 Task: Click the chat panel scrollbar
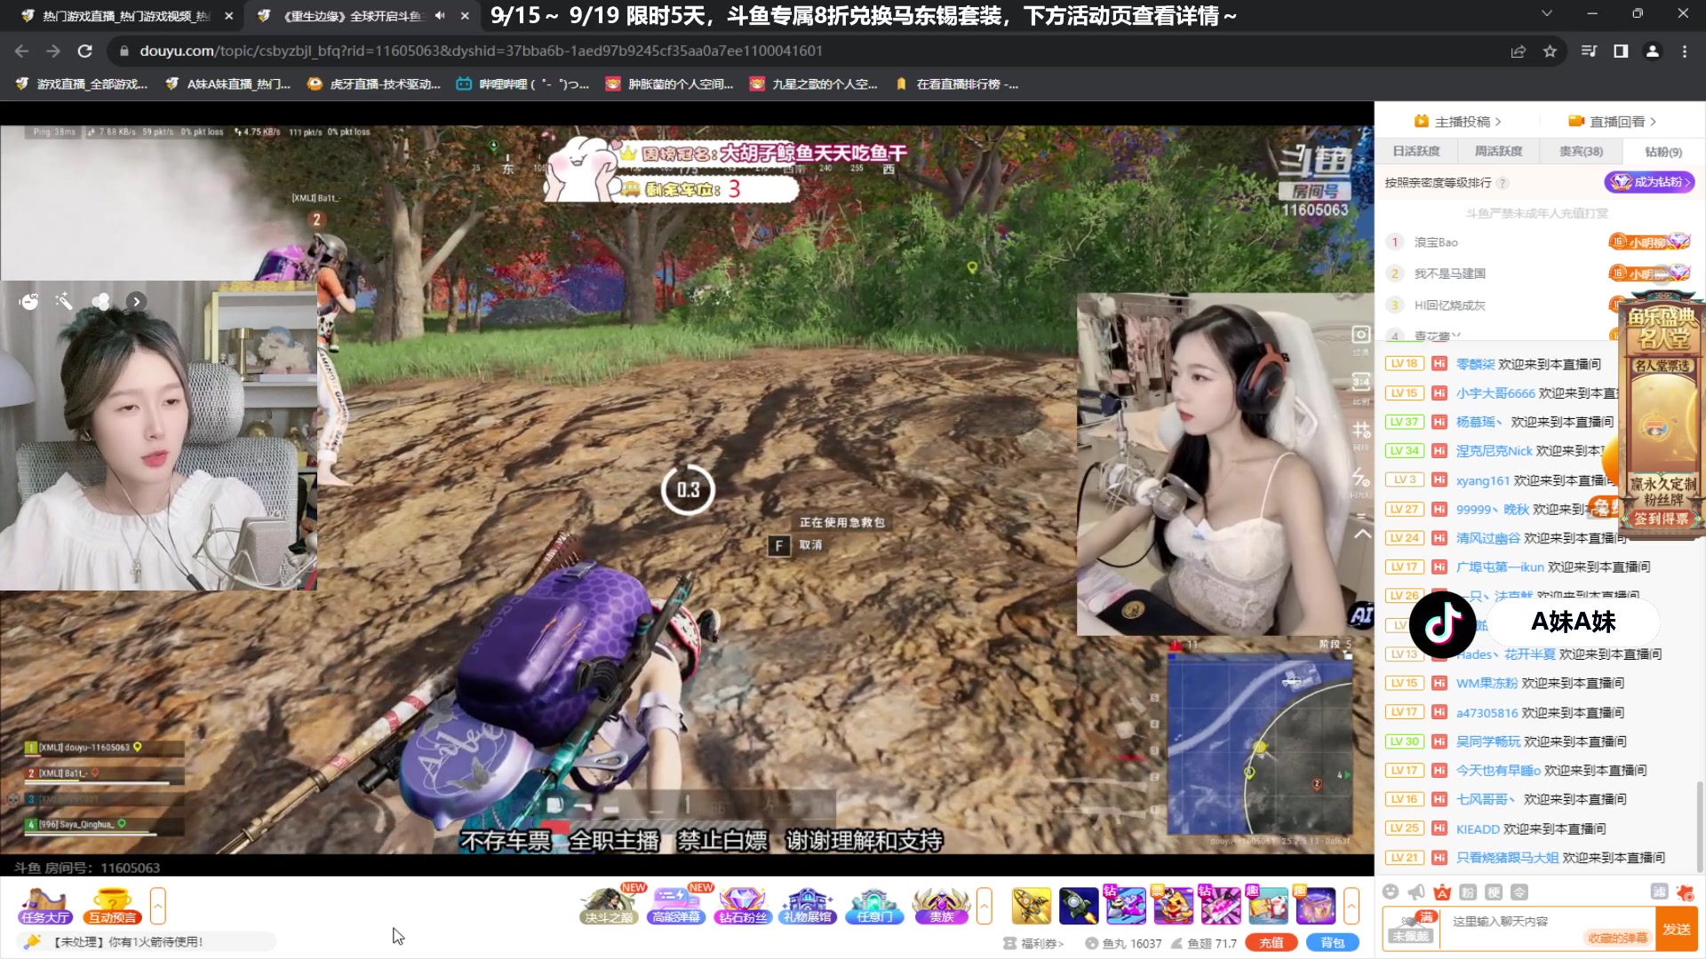(x=1700, y=826)
